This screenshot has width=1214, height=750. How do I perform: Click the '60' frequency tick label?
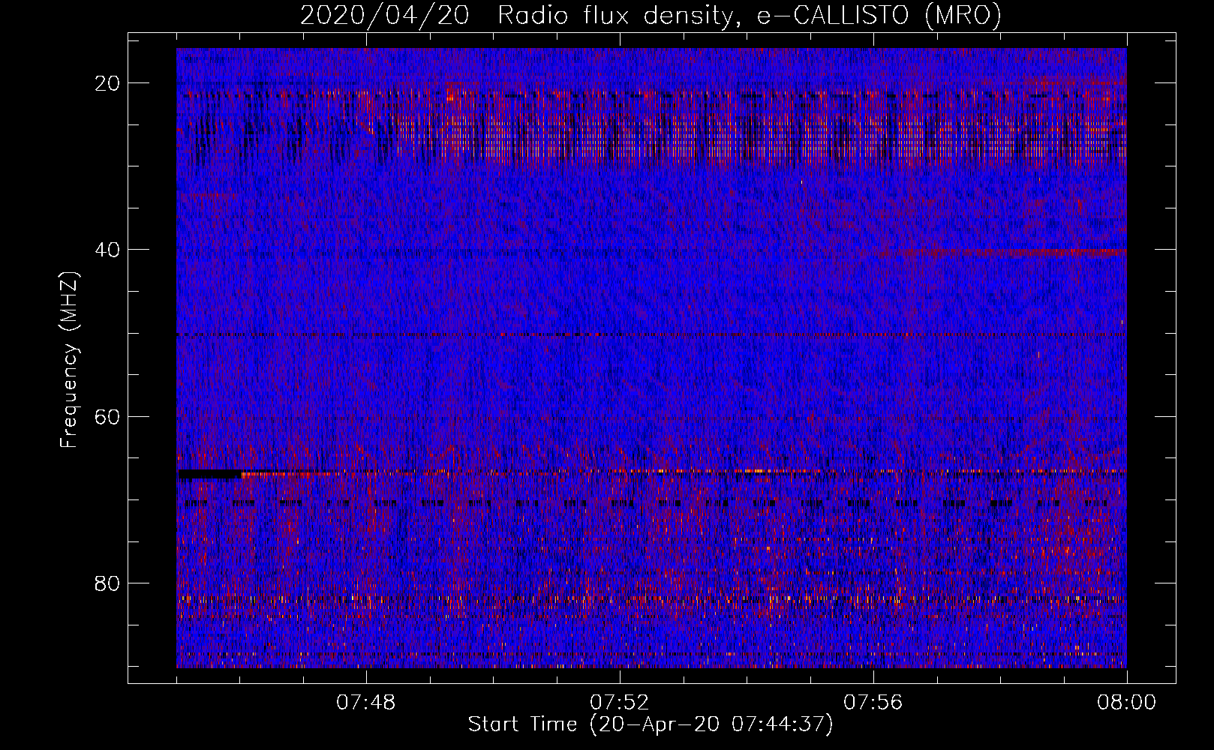(108, 416)
